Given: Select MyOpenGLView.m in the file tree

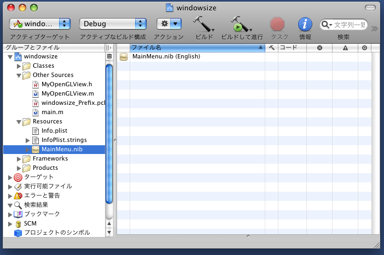Looking at the screenshot, I should coord(67,93).
